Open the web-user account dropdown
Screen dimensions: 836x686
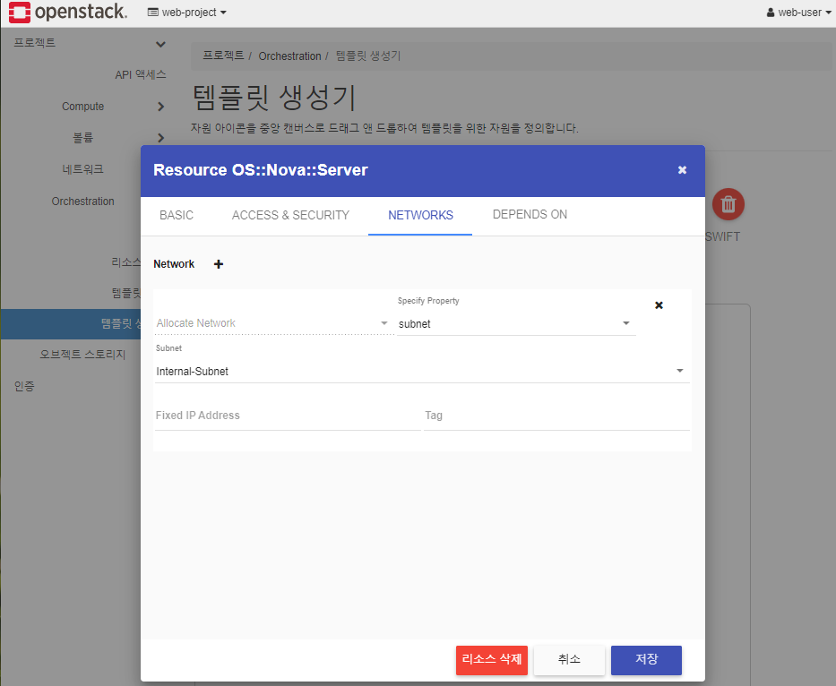pos(798,13)
